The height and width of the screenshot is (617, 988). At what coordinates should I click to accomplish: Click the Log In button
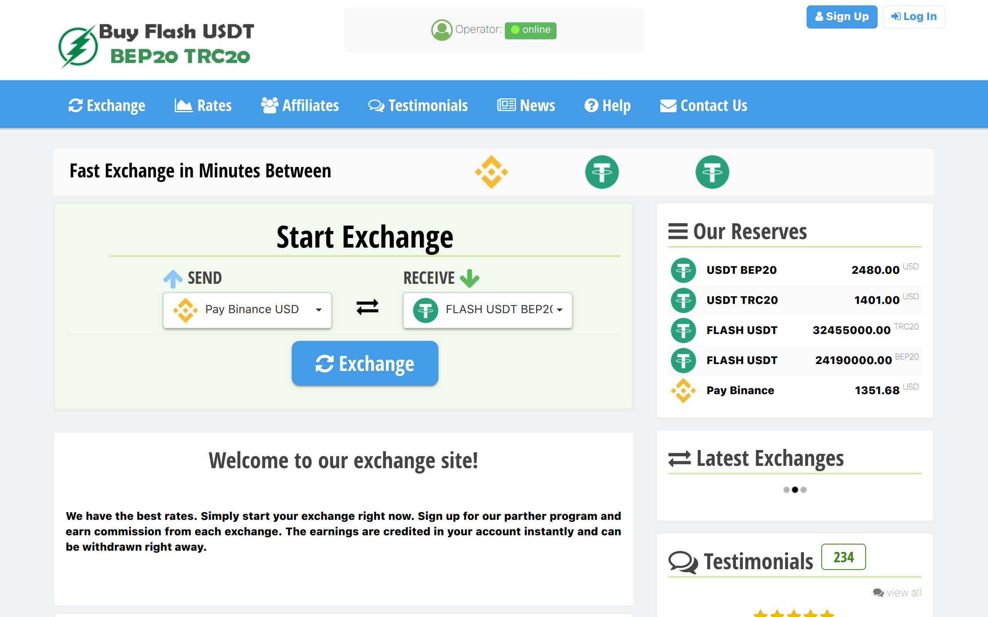[x=914, y=17]
